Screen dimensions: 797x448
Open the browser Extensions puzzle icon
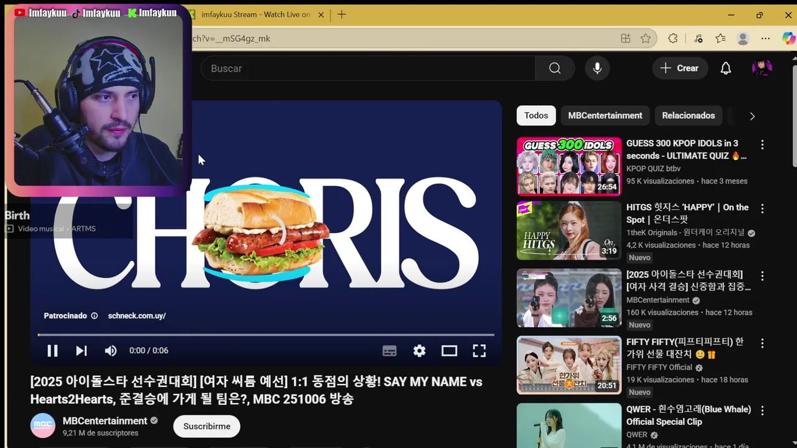673,39
